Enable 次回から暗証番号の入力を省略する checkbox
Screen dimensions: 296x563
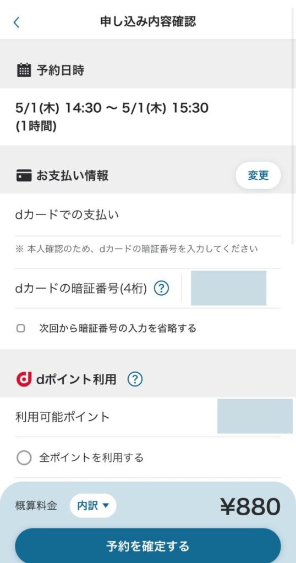click(x=21, y=328)
